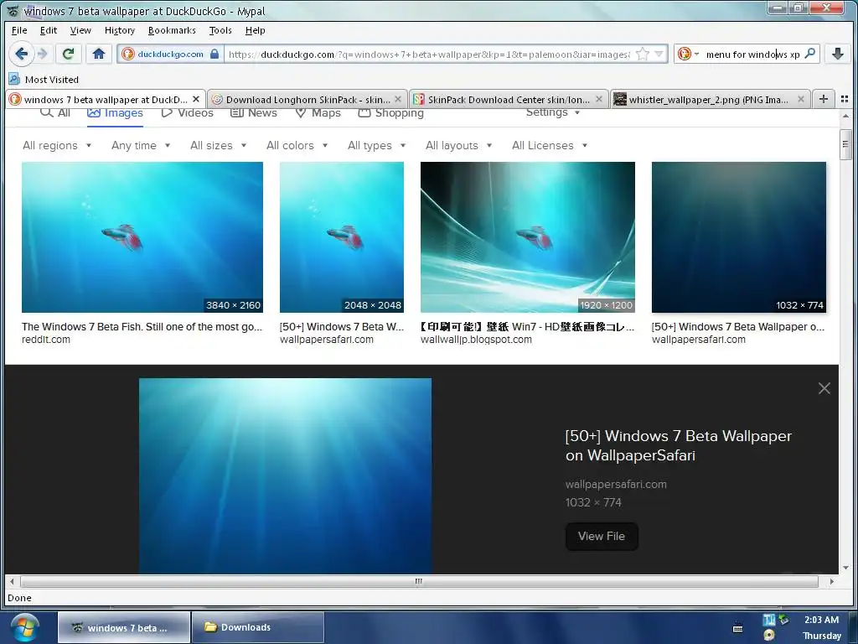This screenshot has height=644, width=858.
Task: Switch to News search results
Action: coord(253,112)
